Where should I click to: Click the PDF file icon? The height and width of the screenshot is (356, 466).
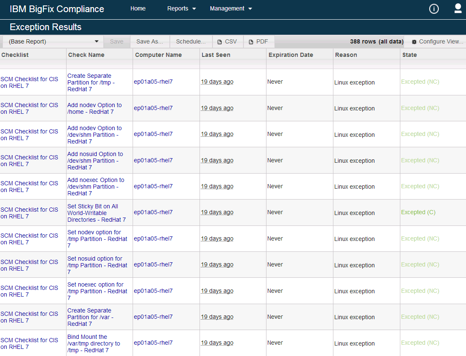tap(251, 42)
